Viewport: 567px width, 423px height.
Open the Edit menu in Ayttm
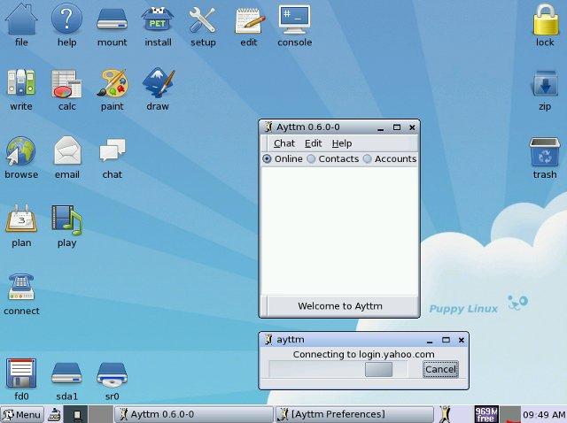(313, 143)
